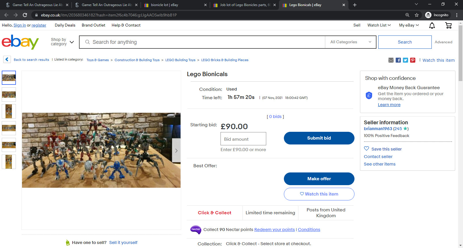Select the last photo thumbnail
463x248 pixels.
9,162
